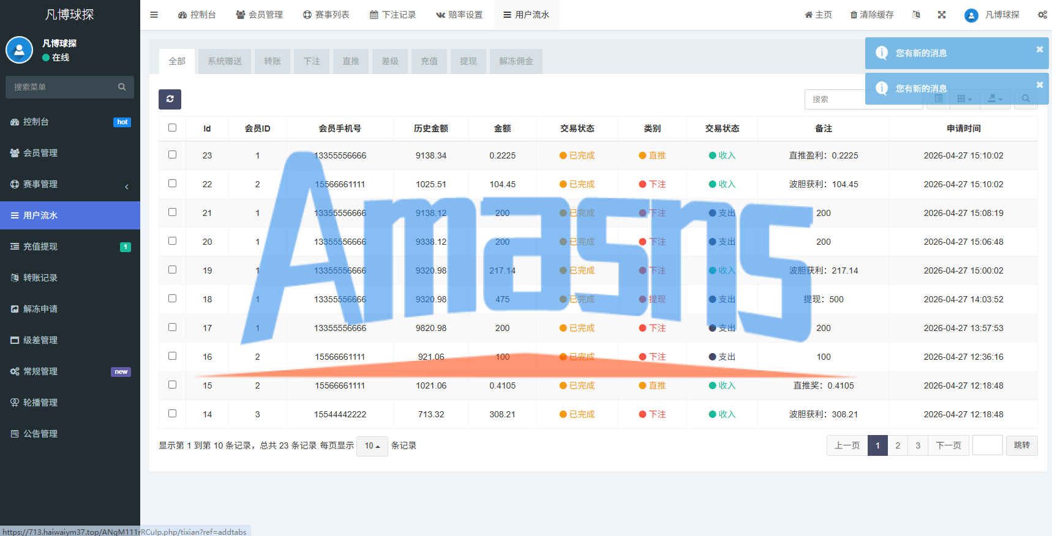1052x536 pixels.
Task: Open 会员管理 in the left sidebar
Action: (70, 153)
